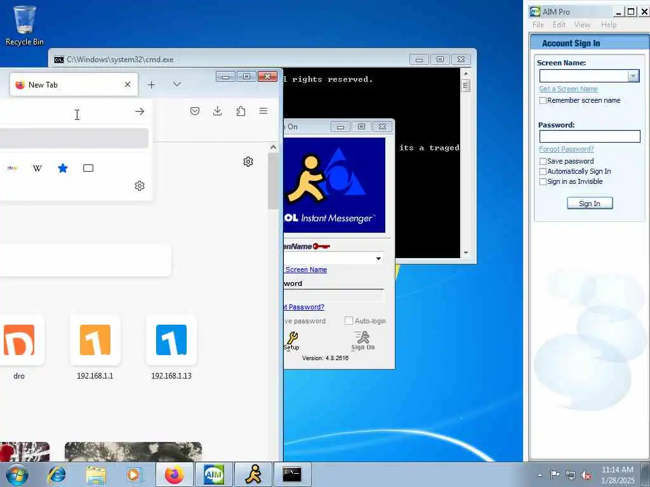Expand the Firefox list all tabs chevron
This screenshot has width=650, height=487.
pyautogui.click(x=177, y=84)
